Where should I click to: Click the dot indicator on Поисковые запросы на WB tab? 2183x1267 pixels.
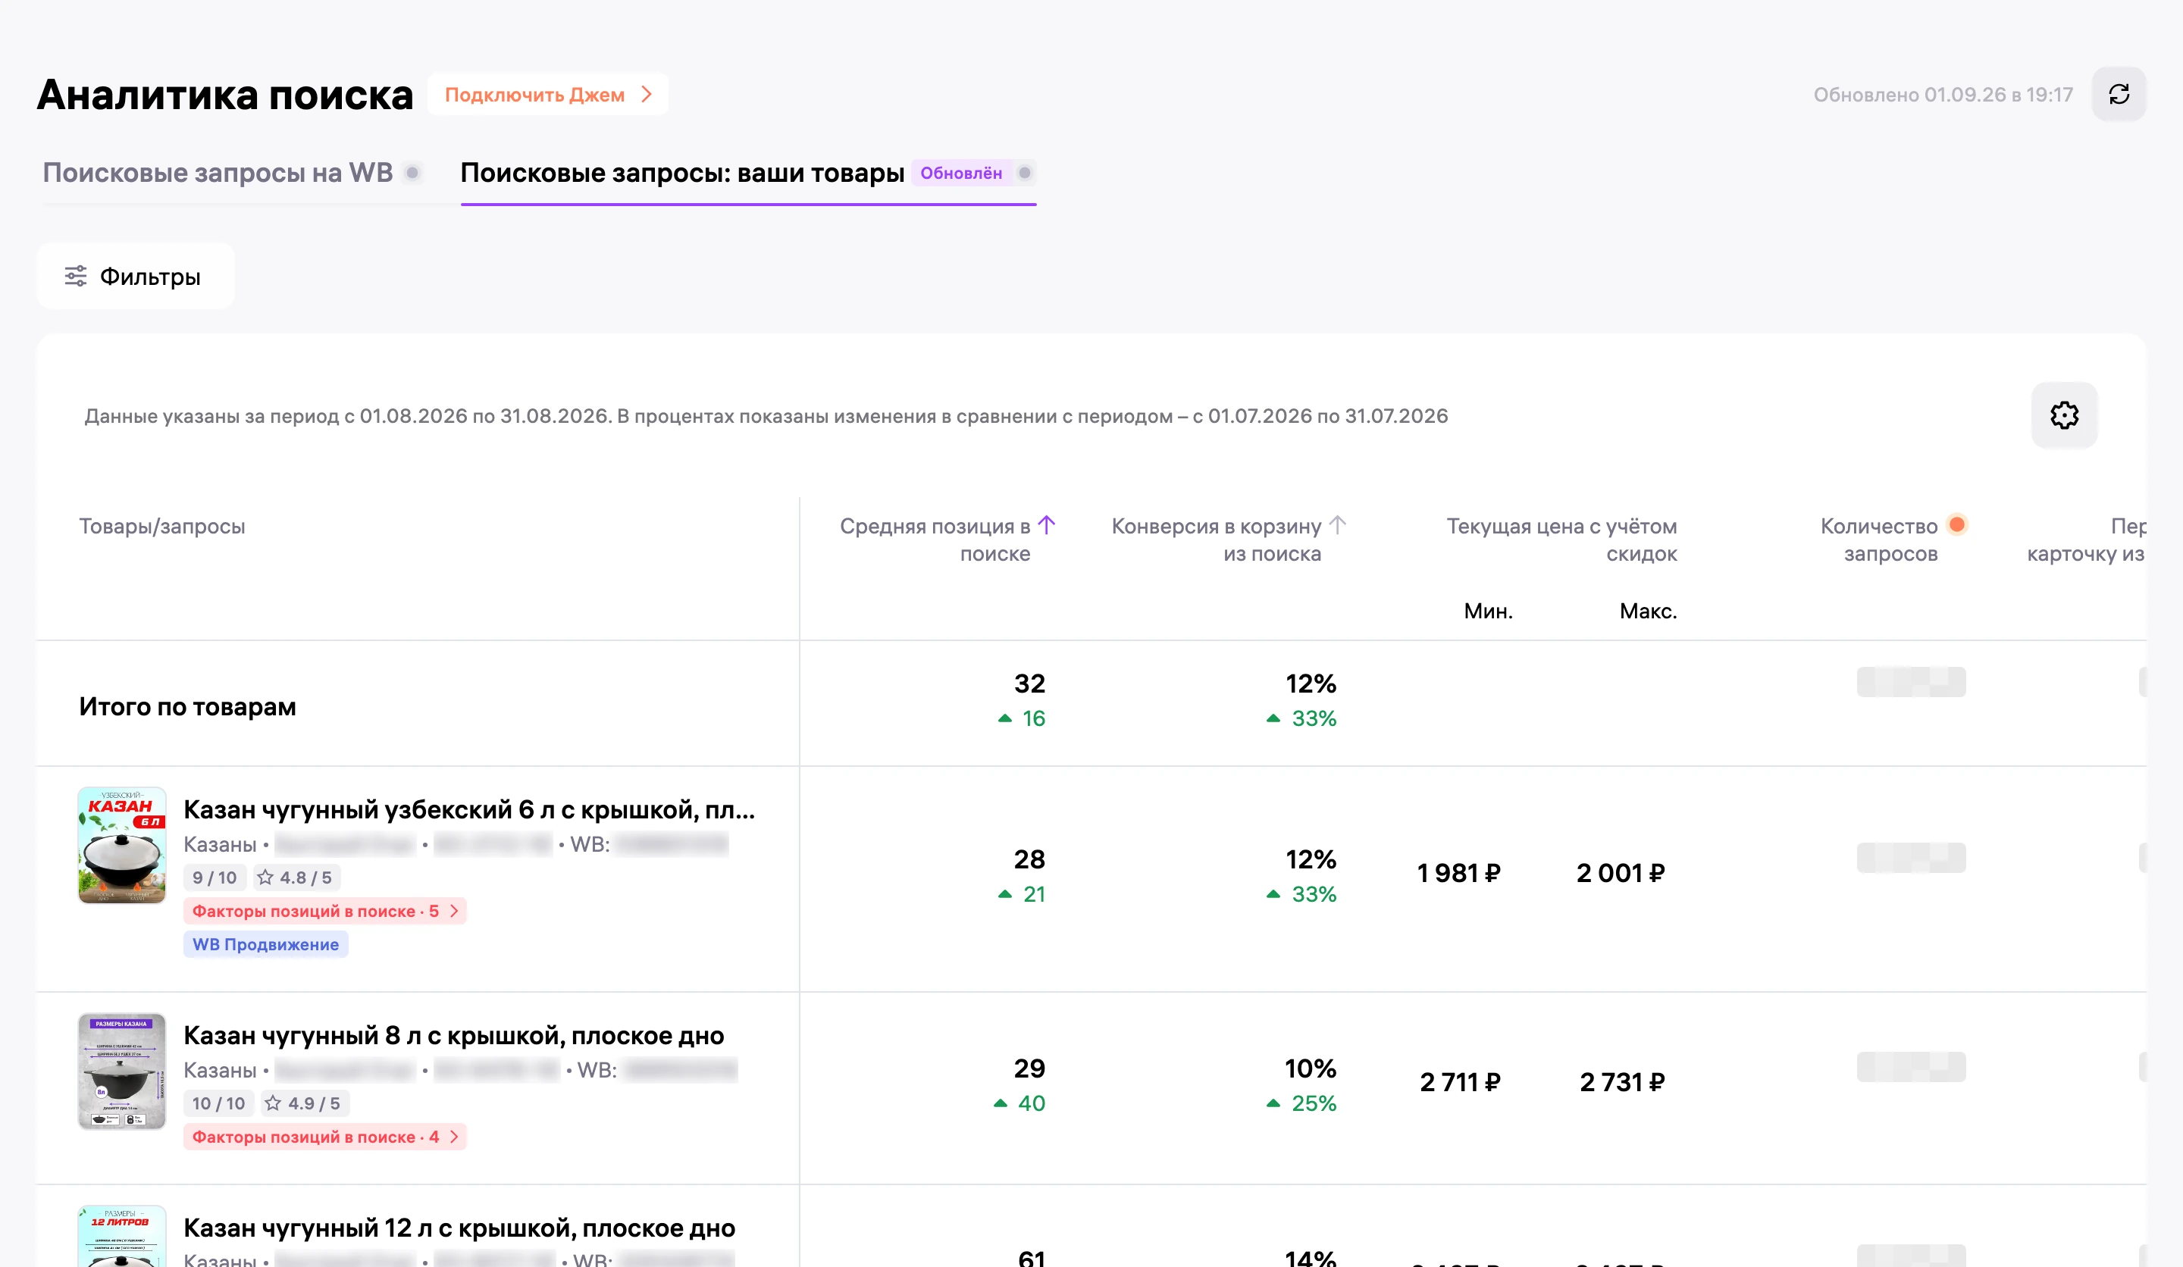[413, 172]
